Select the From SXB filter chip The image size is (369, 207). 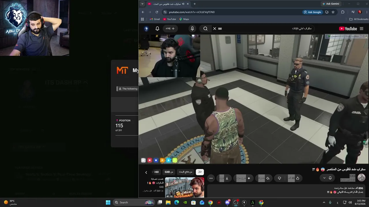coord(169,172)
